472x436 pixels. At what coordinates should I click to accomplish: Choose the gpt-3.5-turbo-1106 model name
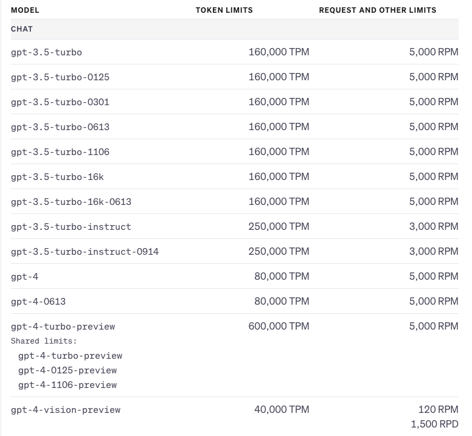tap(60, 152)
